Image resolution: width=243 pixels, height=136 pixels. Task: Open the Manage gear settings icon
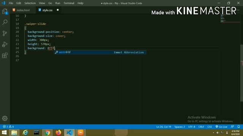pyautogui.click(x=5, y=118)
